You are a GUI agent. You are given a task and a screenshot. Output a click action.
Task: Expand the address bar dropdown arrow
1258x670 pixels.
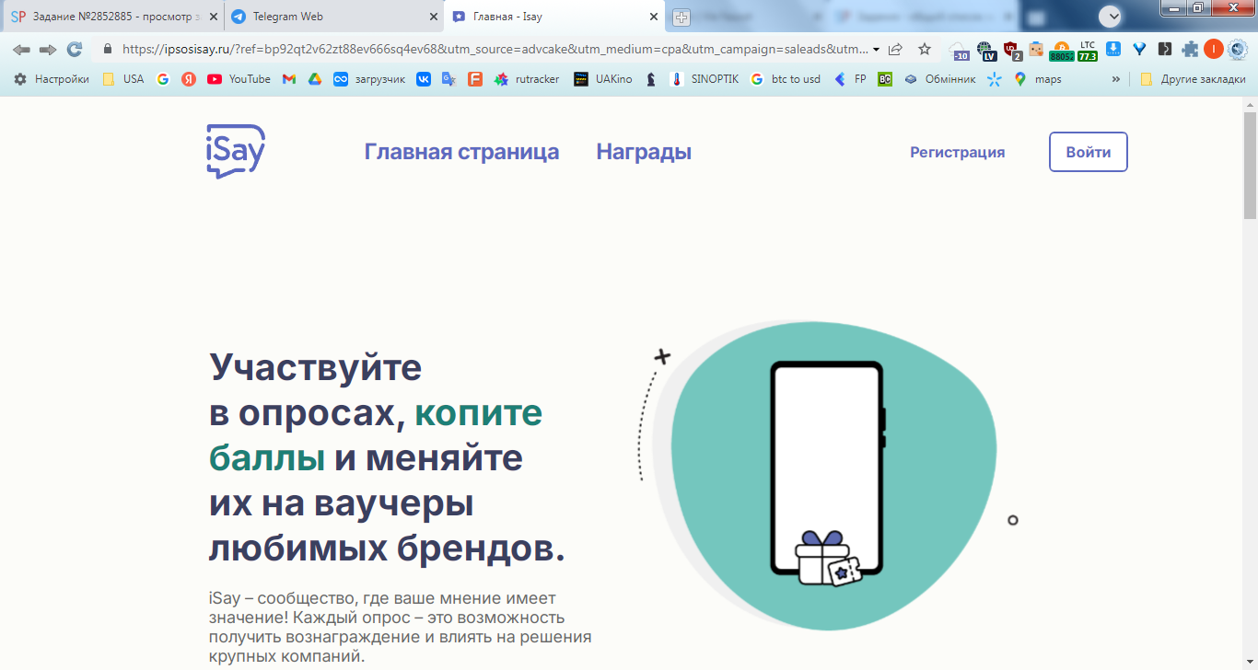coord(876,50)
